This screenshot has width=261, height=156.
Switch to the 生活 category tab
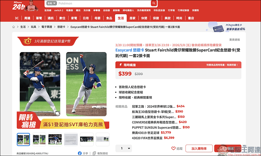point(121,18)
